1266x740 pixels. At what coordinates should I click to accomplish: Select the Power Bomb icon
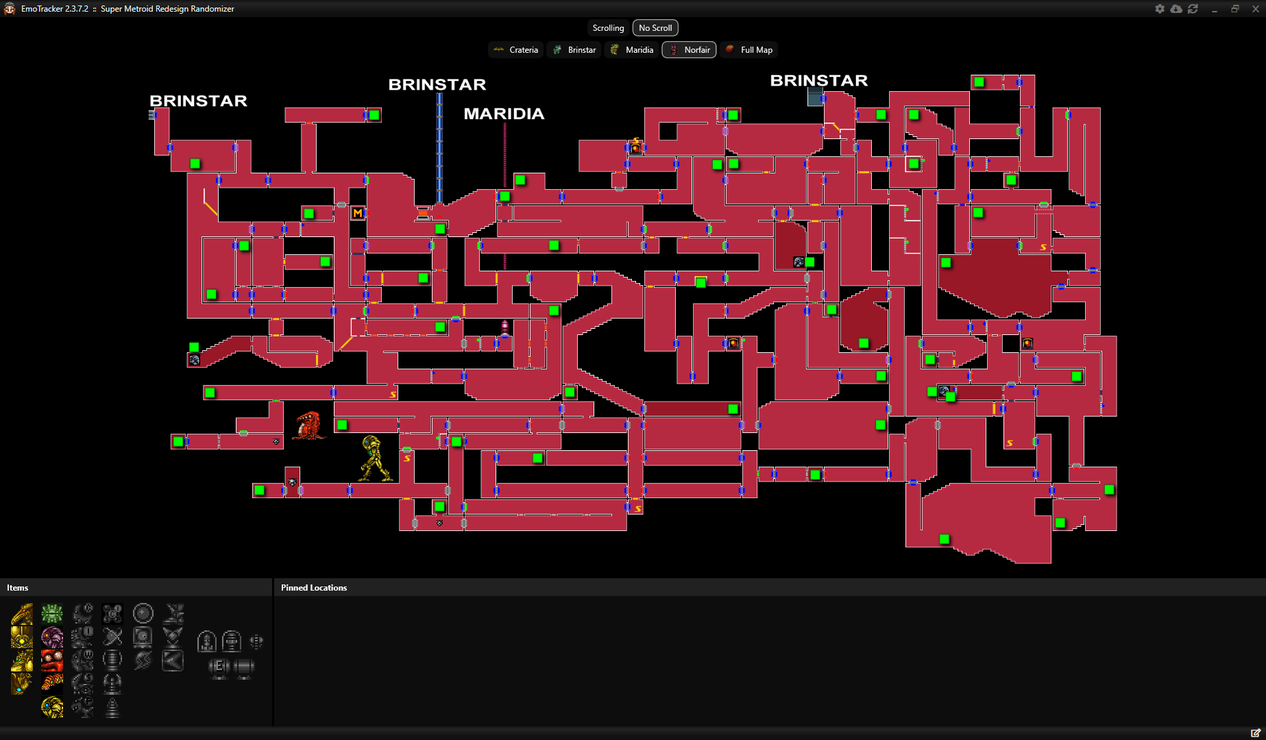(256, 641)
